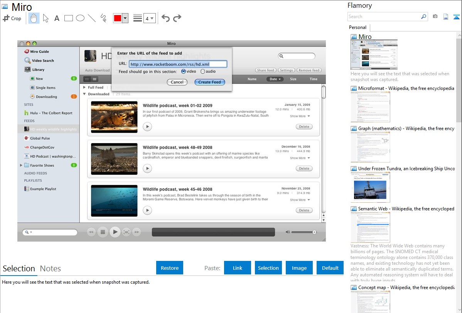Image resolution: width=462 pixels, height=313 pixels.
Task: Activate the hand pan tool
Action: click(34, 18)
